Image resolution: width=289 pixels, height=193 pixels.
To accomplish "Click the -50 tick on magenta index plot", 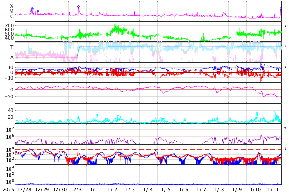I will pyautogui.click(x=9, y=96).
